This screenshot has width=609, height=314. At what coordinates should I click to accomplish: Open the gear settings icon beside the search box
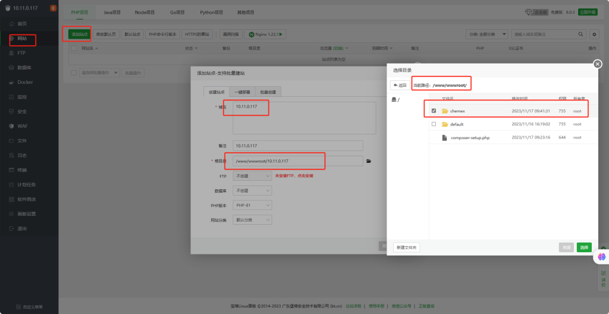(594, 34)
